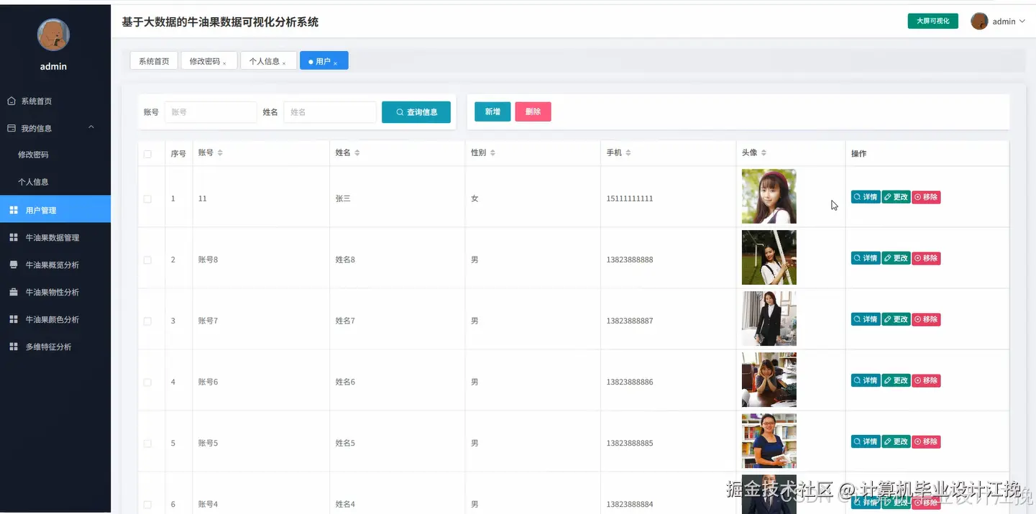Click 移除 for user 姓名8
Viewport: 1036px width, 514px height.
click(926, 258)
